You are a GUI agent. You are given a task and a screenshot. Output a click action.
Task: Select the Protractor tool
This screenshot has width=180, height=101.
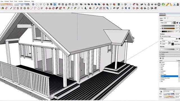pyautogui.click(x=75, y=8)
